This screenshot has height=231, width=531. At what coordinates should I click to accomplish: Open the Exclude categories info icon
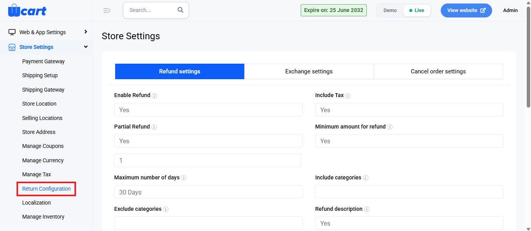[166, 209]
